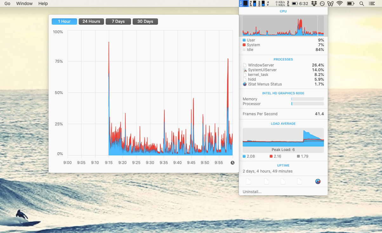The width and height of the screenshot is (382, 233).
Task: Click the SSD disk usage icon
Action: point(261,3)
